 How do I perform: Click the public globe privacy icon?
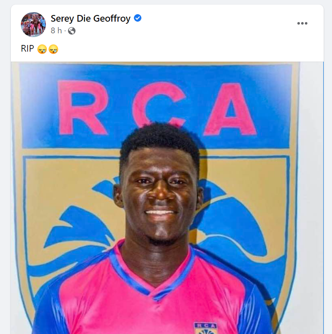(72, 31)
